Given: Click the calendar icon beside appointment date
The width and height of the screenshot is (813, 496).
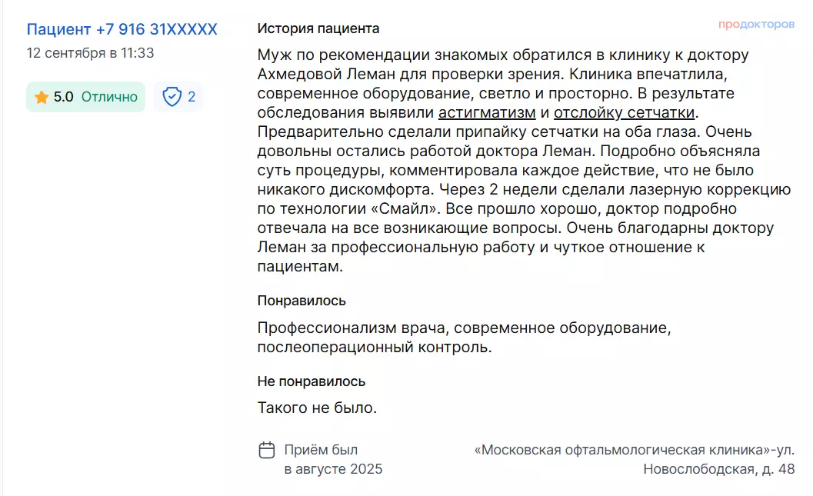Looking at the screenshot, I should [267, 451].
